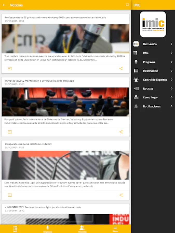Expand the Como llegar chevron
Screen dimensions: 175x233
click(172, 98)
